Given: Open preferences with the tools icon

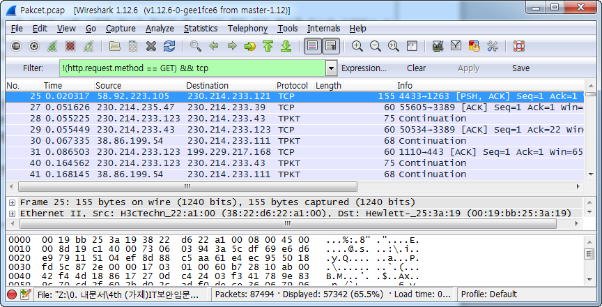Looking at the screenshot, I should point(493,47).
